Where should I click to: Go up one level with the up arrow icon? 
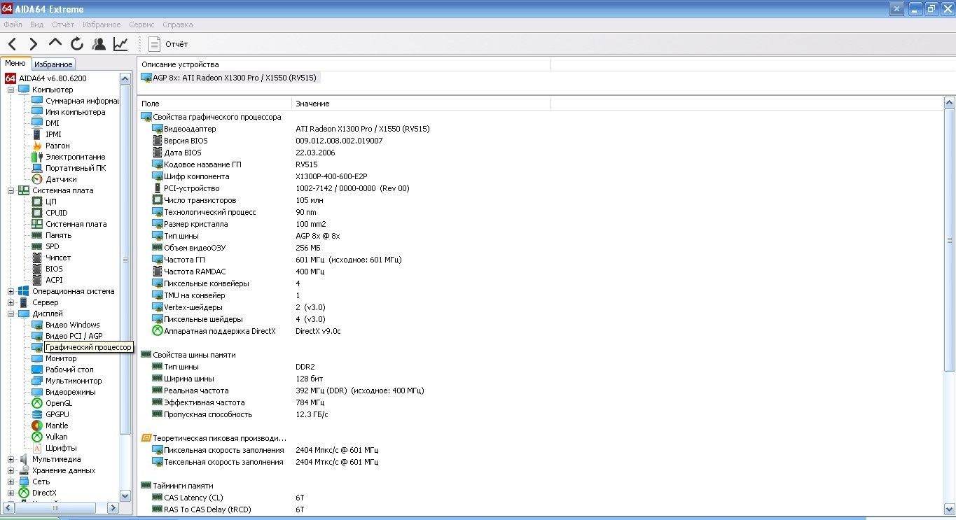55,43
